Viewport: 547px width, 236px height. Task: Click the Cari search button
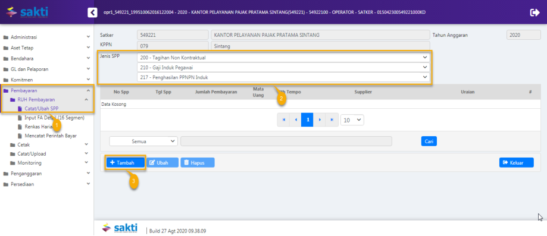429,141
